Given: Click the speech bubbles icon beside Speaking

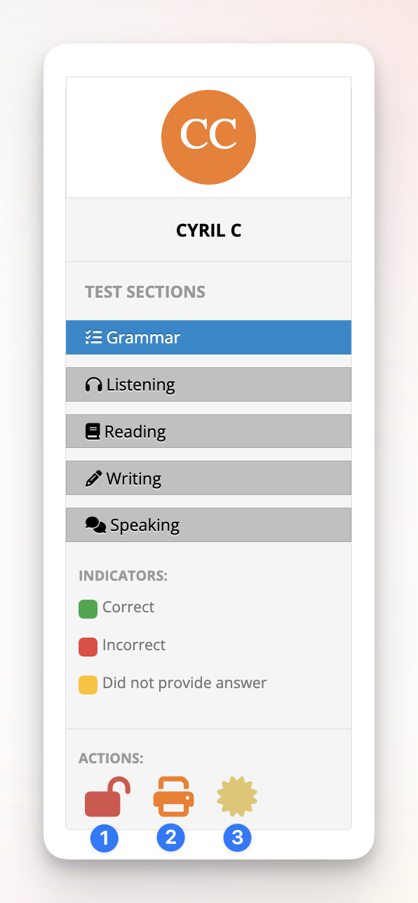Looking at the screenshot, I should (95, 525).
